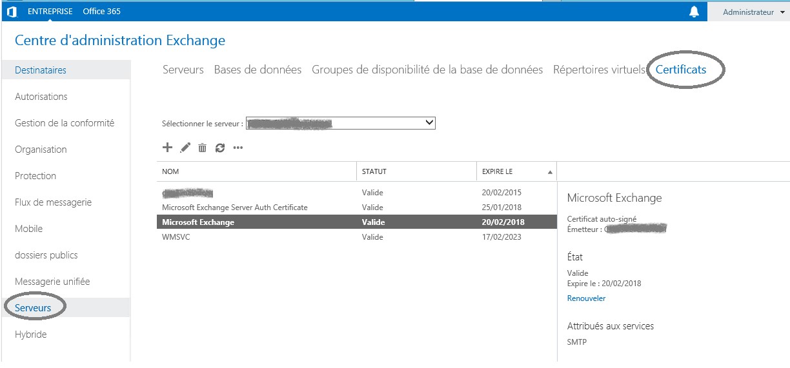Select the Microsoft Exchange Server Auth Certificate row
The height and width of the screenshot is (368, 790).
coord(356,208)
